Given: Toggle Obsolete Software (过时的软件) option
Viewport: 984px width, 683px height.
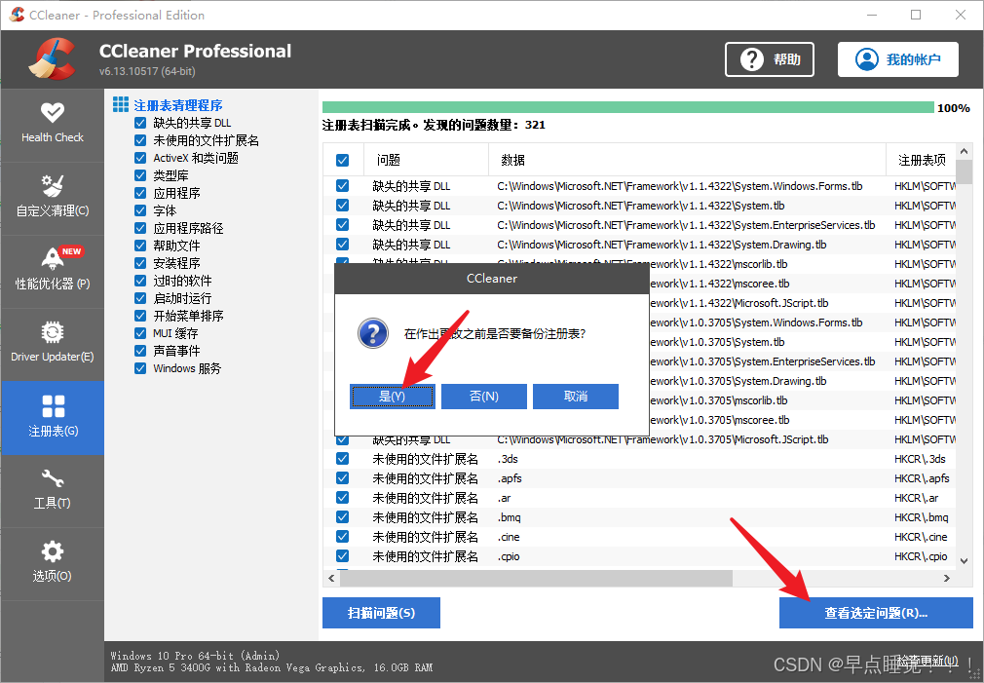Looking at the screenshot, I should click(x=140, y=281).
